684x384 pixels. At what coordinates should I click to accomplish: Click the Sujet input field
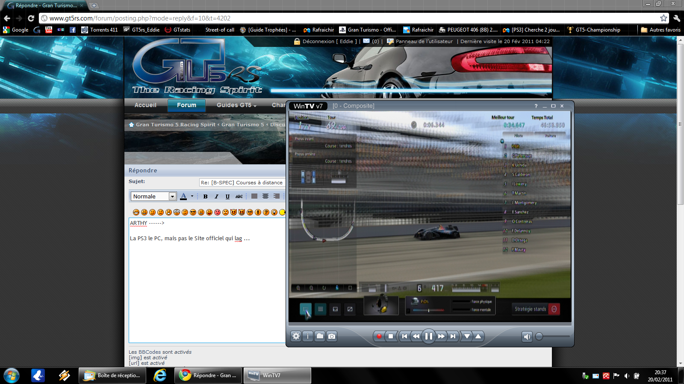242,182
